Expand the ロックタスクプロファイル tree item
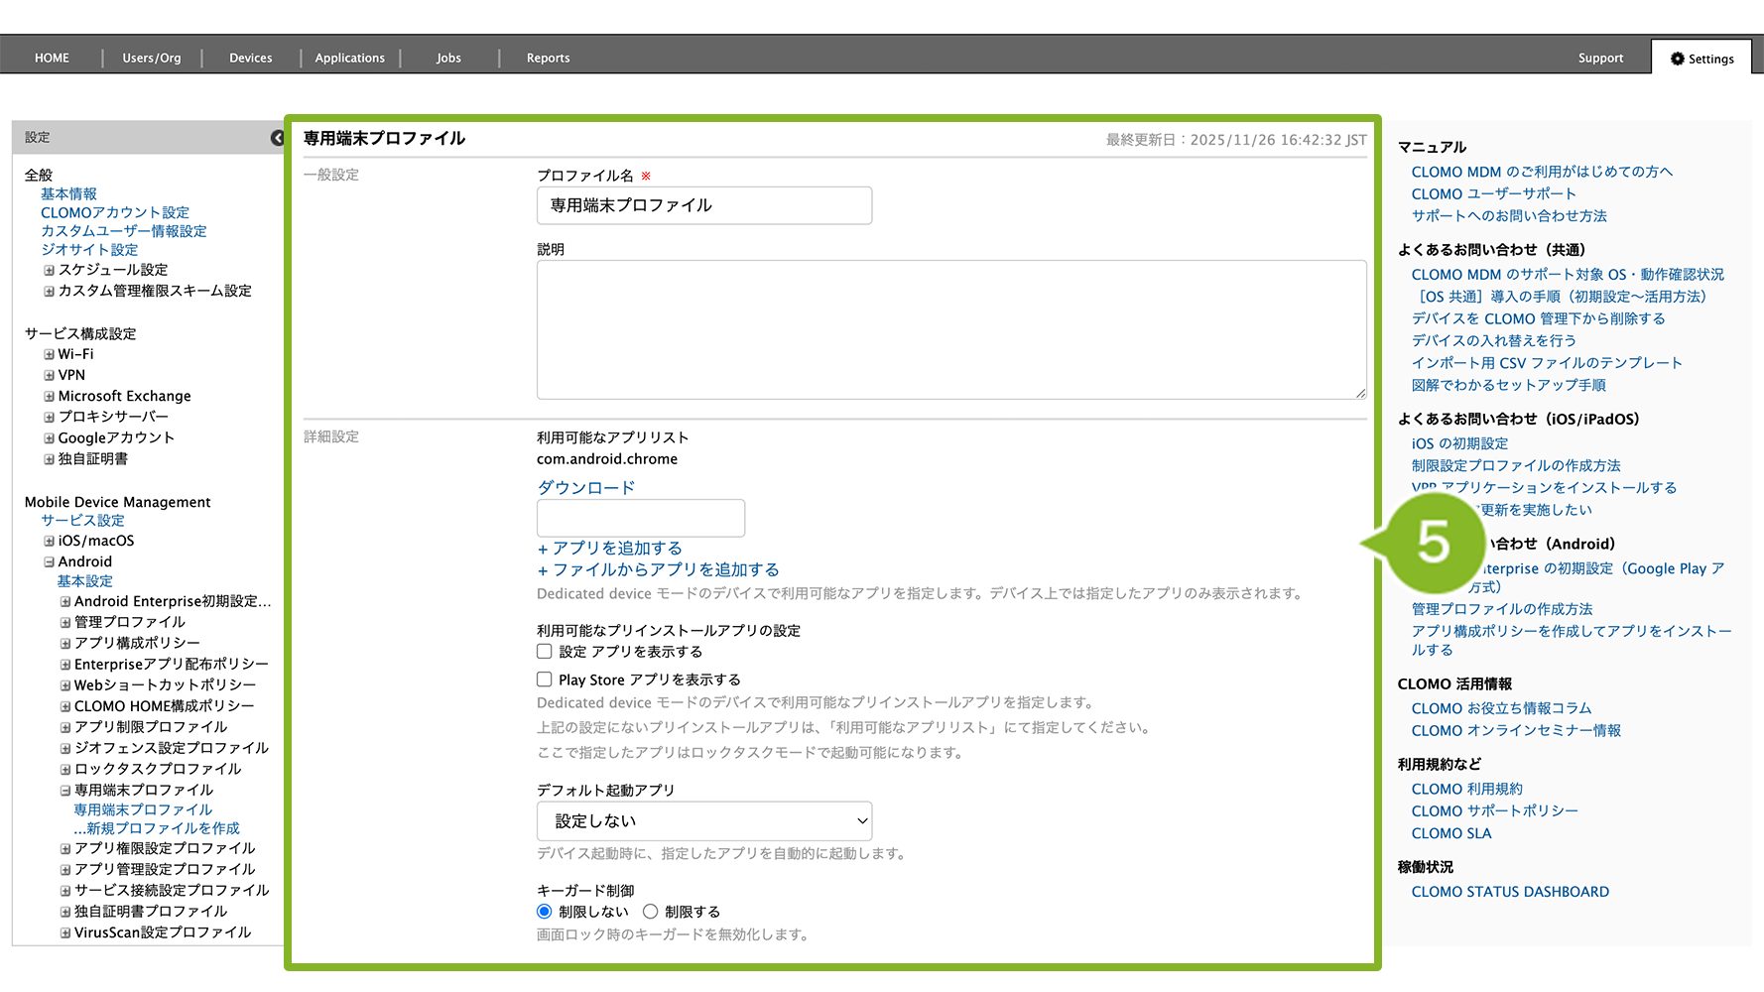The height and width of the screenshot is (992, 1764). [157, 769]
